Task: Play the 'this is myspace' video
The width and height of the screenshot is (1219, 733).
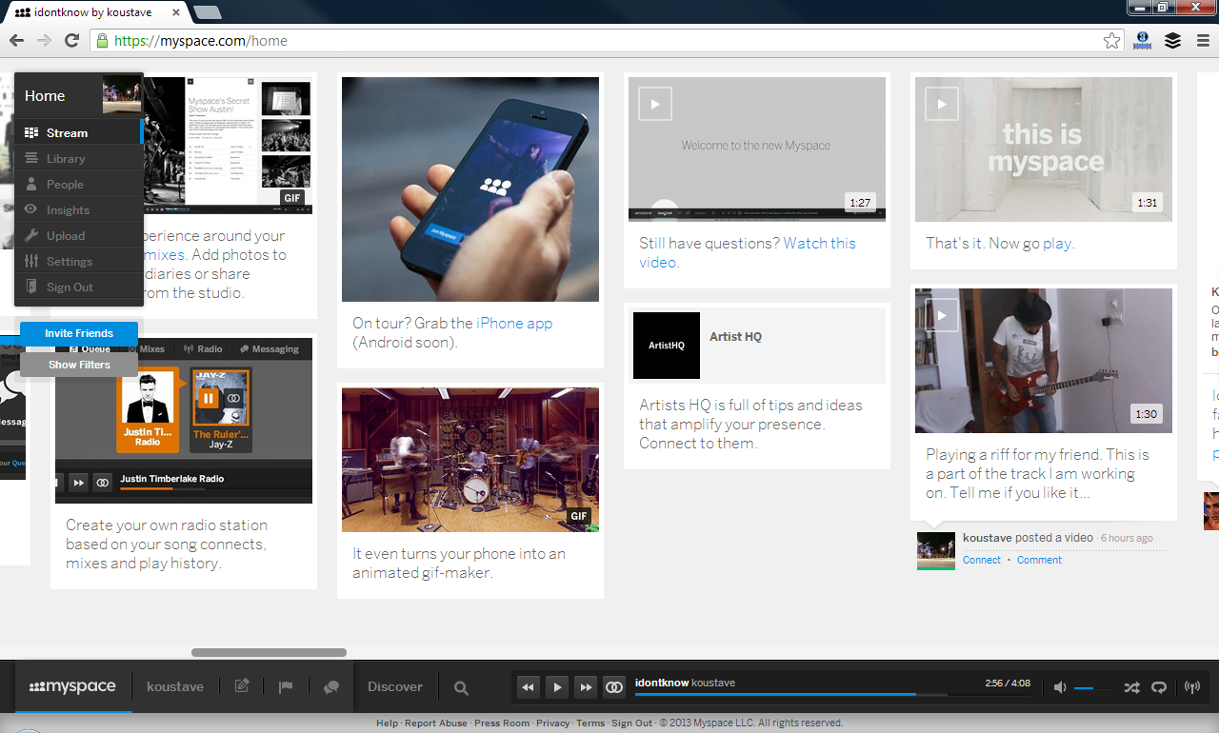Action: pos(942,104)
